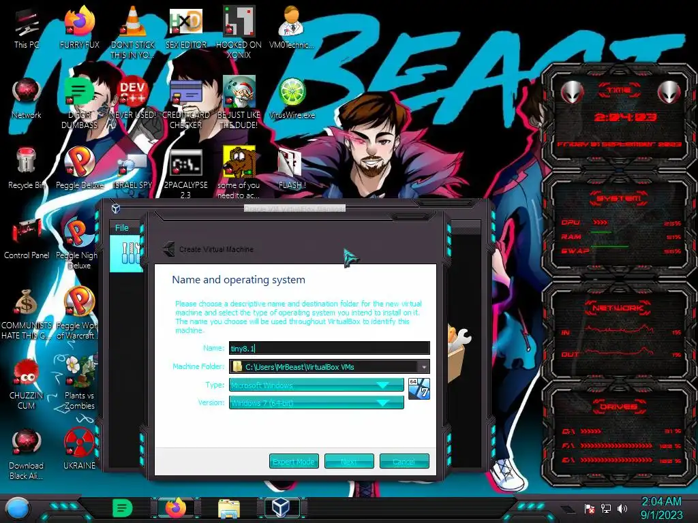Click the volume speaker tray icon
698x523 pixels.
[x=622, y=508]
